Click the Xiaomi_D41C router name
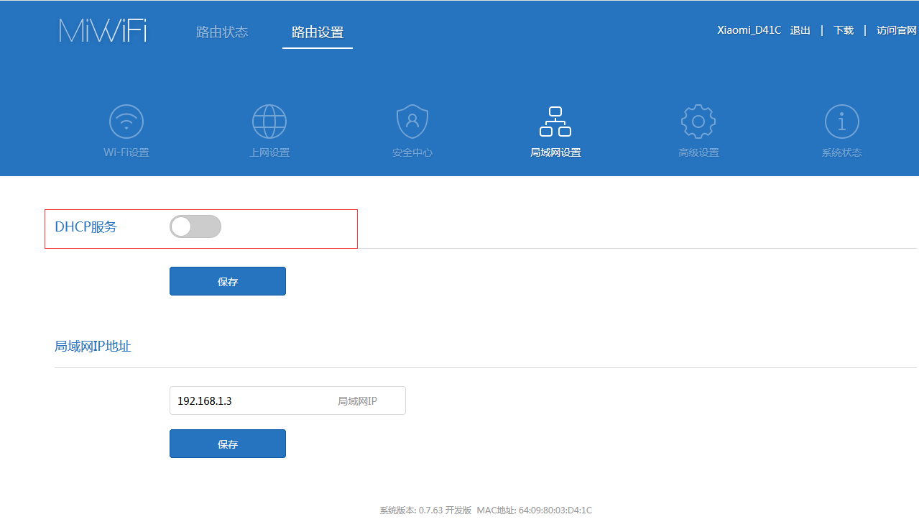919x522 pixels. [749, 30]
